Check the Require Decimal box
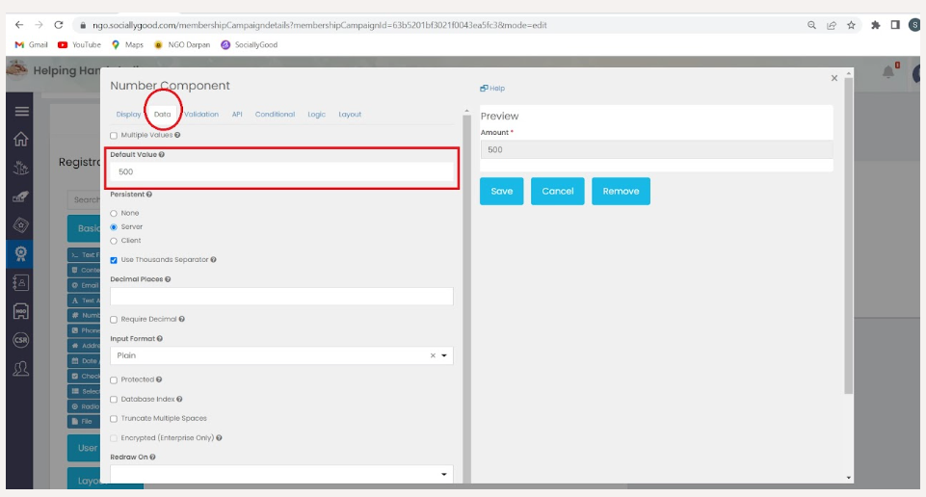This screenshot has width=926, height=497. [x=114, y=320]
